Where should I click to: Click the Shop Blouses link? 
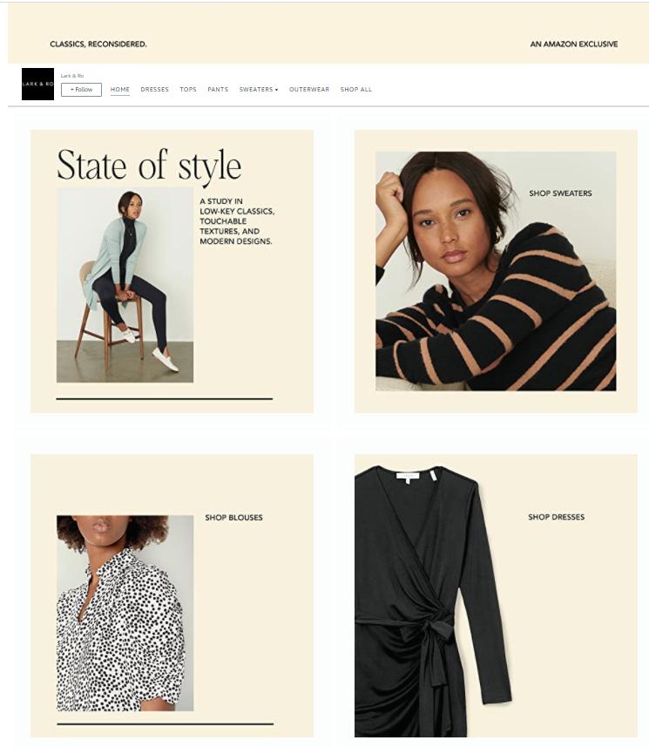pyautogui.click(x=233, y=518)
